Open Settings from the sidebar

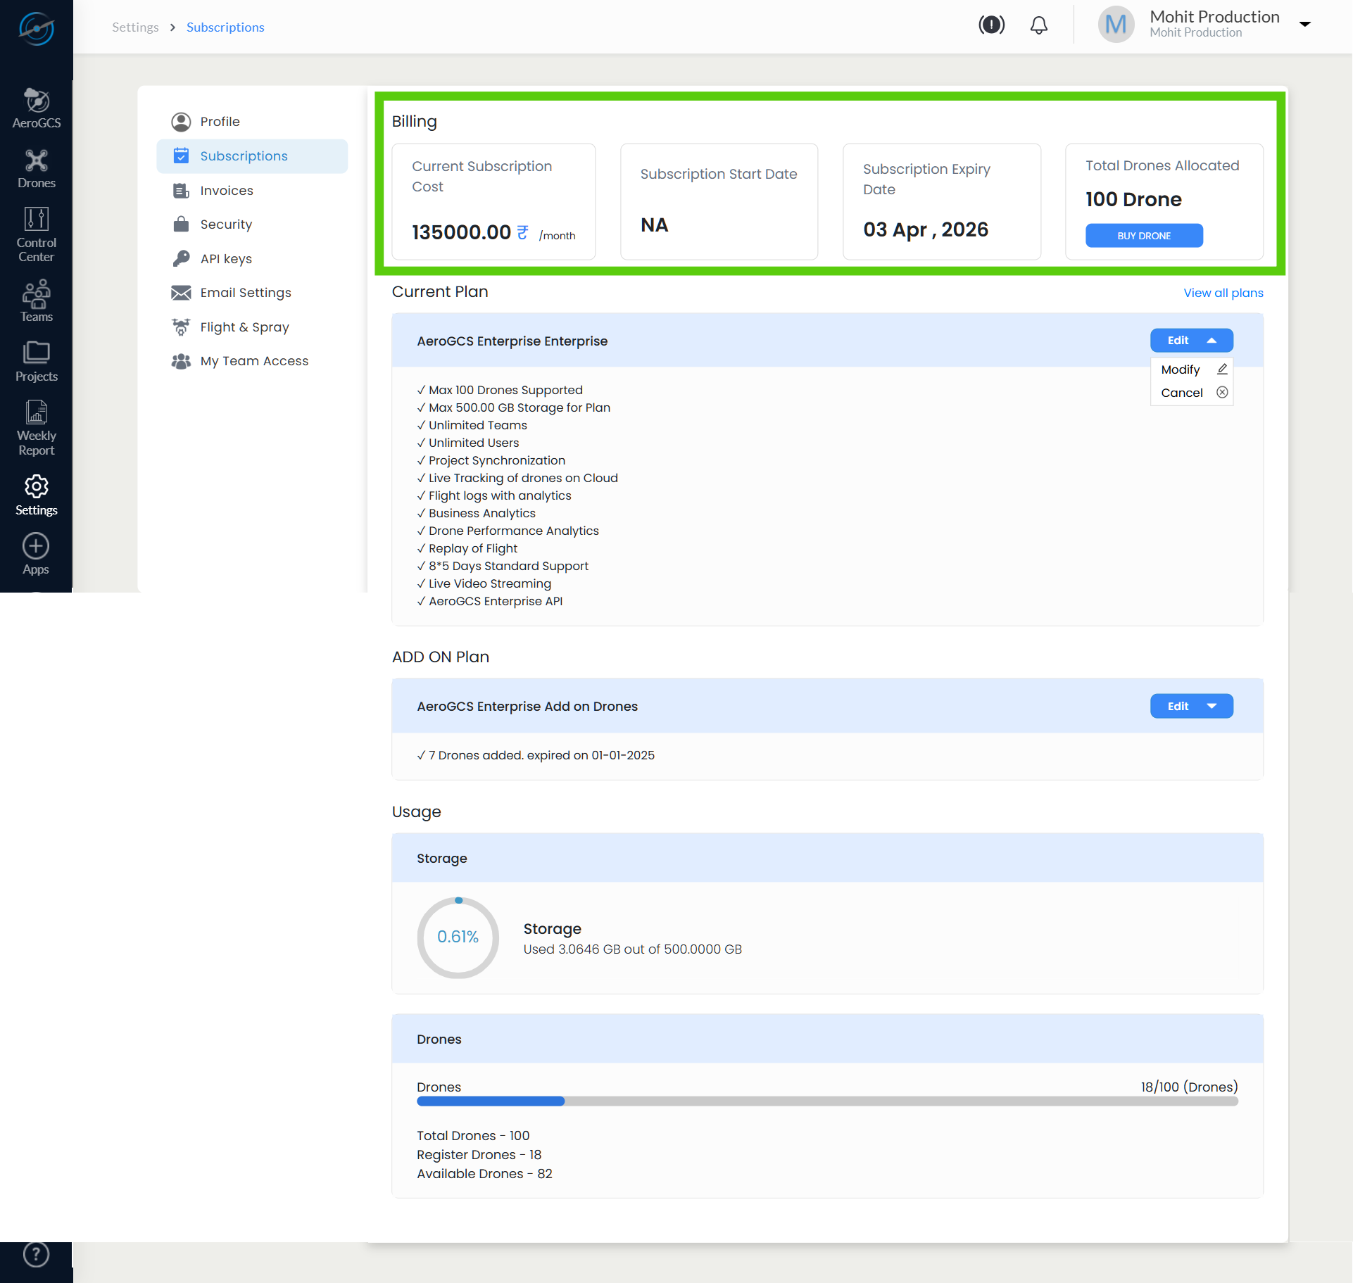37,495
